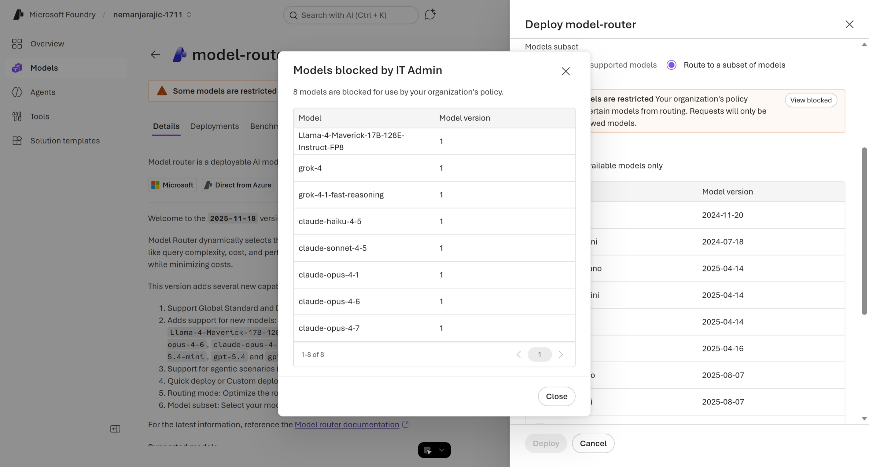Click the deploy panel scroll up arrow
Screen dimensions: 869x467
[864, 45]
